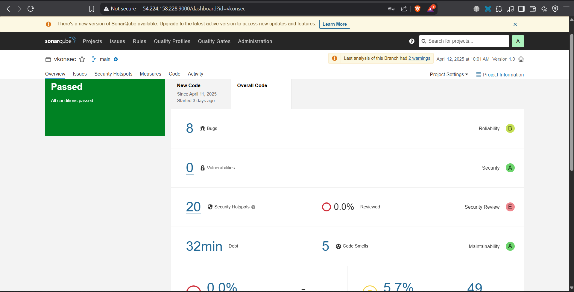Viewport: 574px width, 292px height.
Task: Open the Brave Rewards triangle icon
Action: (430, 9)
